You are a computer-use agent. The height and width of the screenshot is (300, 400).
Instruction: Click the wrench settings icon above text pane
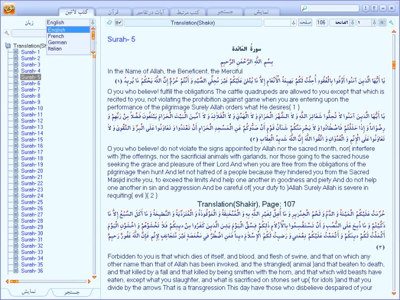391,23
